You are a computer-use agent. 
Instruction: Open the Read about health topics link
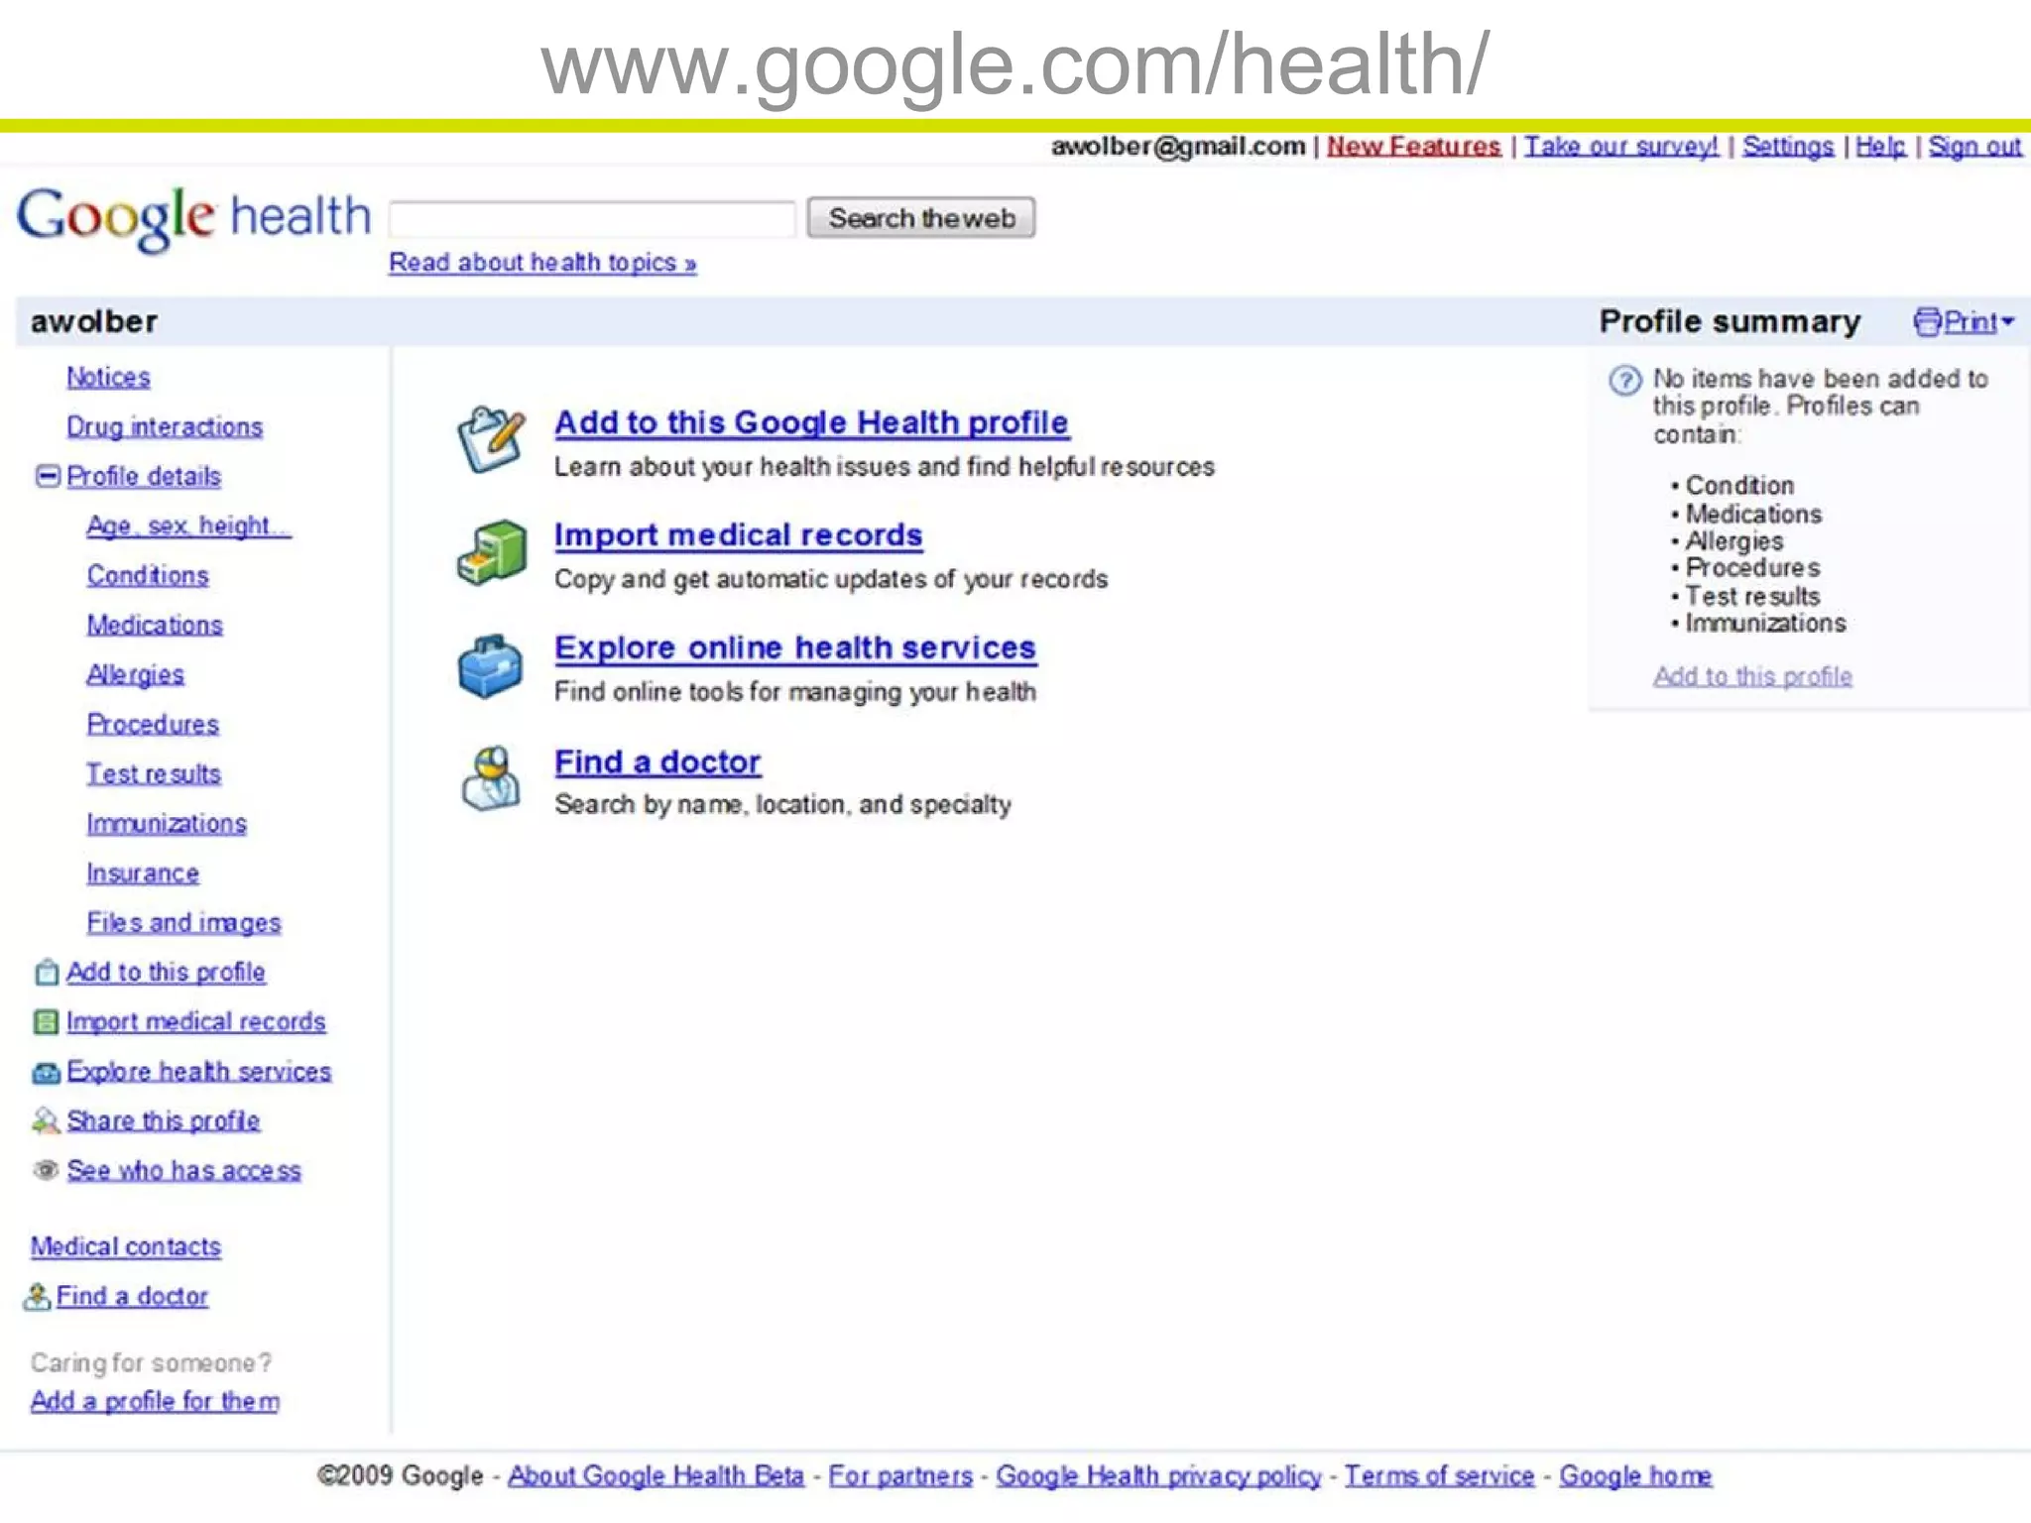tap(541, 263)
